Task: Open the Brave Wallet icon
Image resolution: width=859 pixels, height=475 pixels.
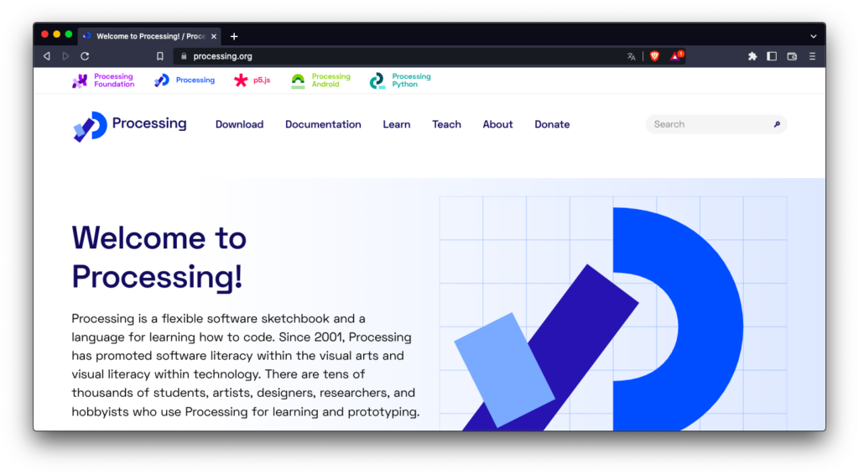Action: 792,56
